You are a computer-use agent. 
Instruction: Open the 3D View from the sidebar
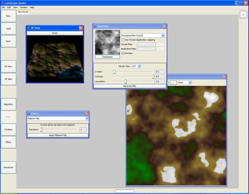coord(8,79)
